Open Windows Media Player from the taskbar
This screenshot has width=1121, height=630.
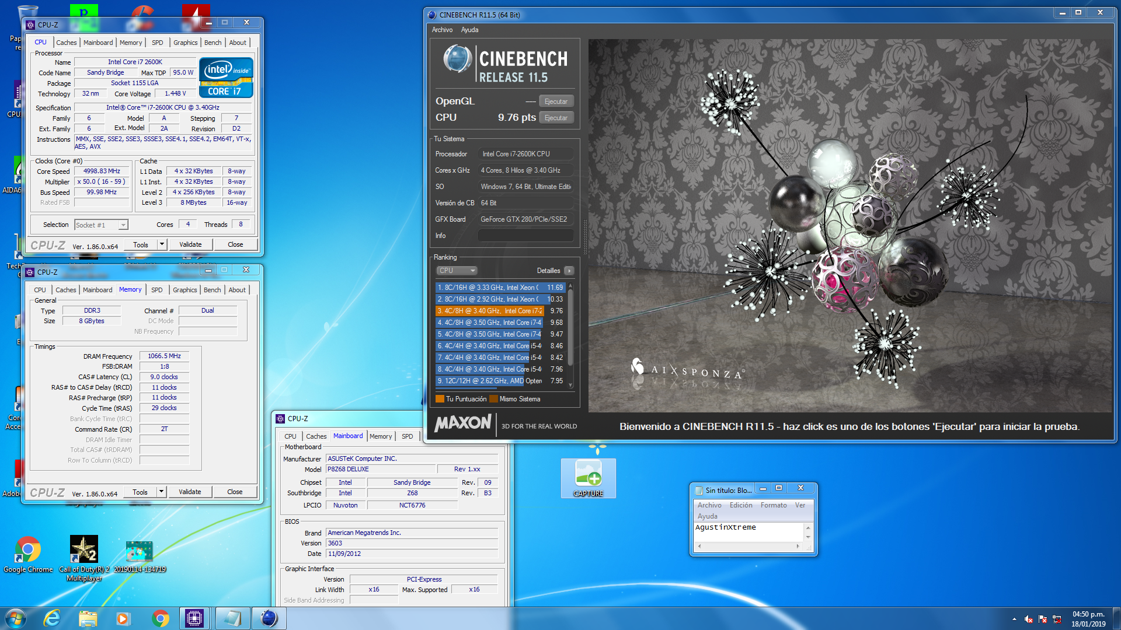tap(123, 618)
